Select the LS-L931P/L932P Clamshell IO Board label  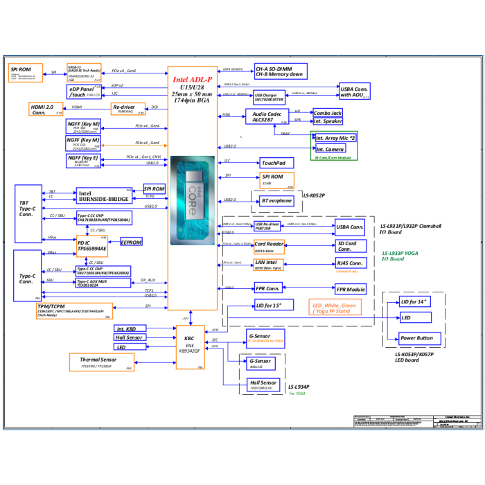(x=410, y=229)
